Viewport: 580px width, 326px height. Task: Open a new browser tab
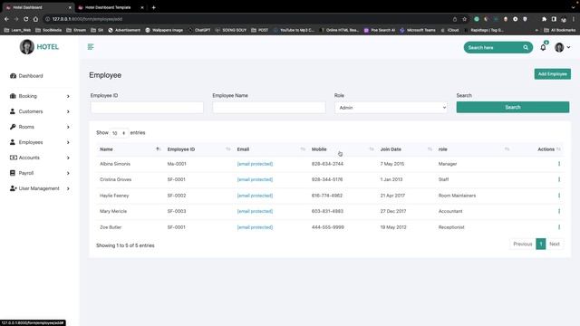153,7
